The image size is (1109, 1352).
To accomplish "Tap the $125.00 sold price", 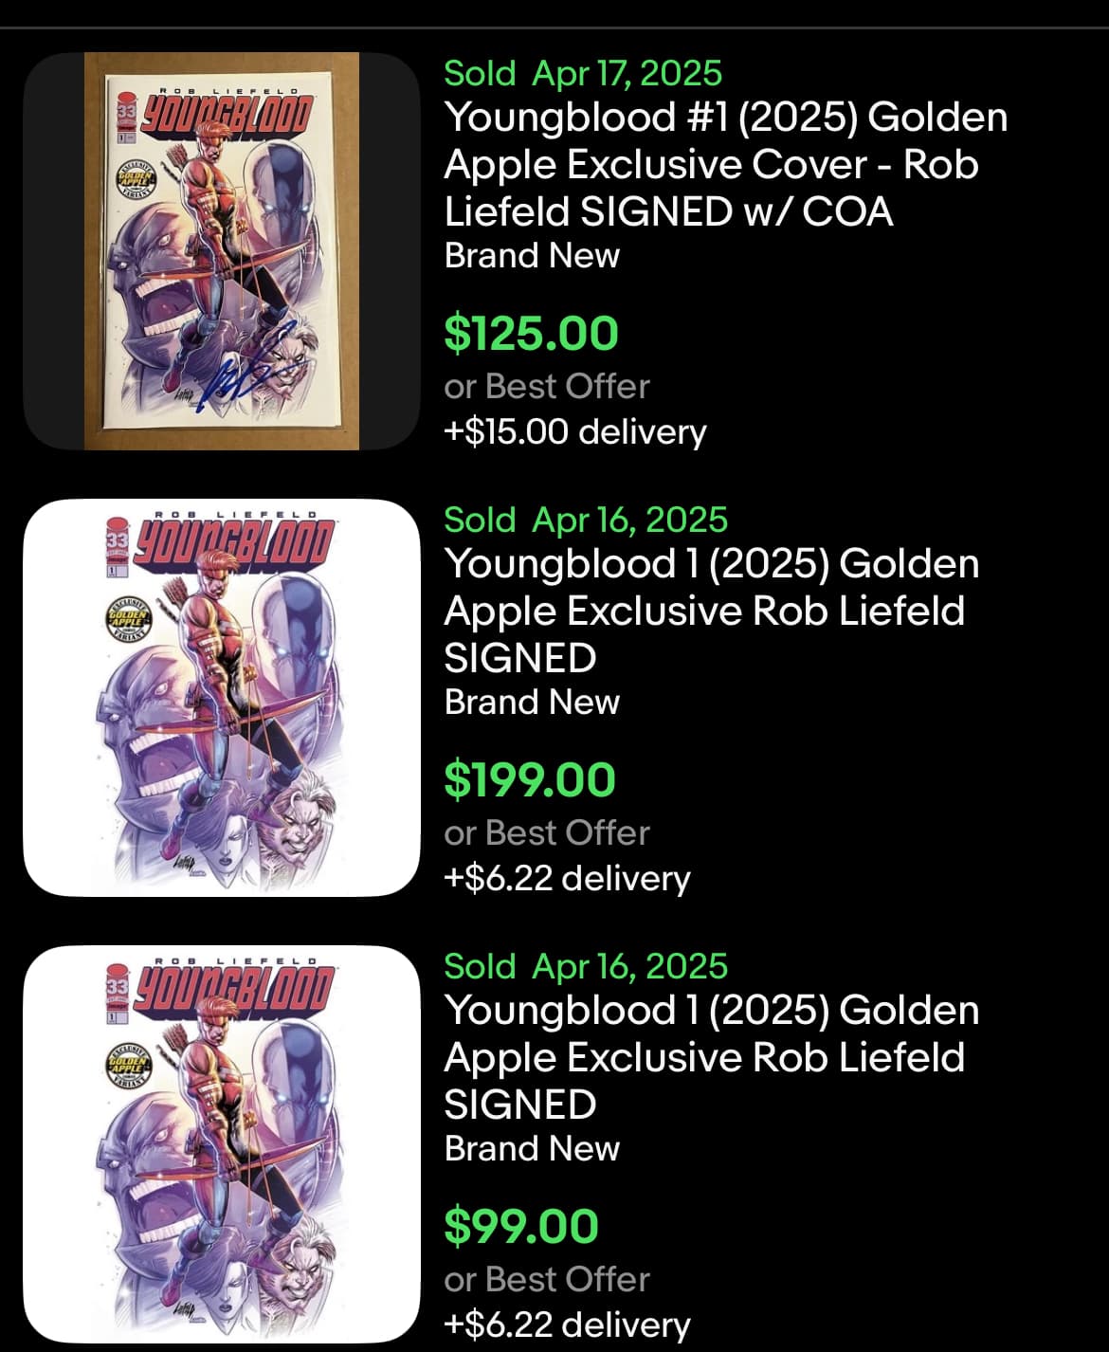I will (x=531, y=333).
